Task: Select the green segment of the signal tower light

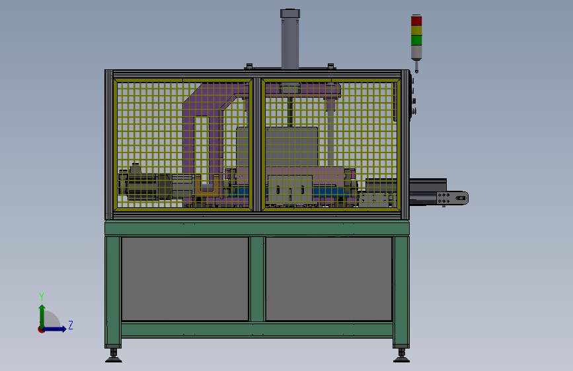Action: pos(416,40)
